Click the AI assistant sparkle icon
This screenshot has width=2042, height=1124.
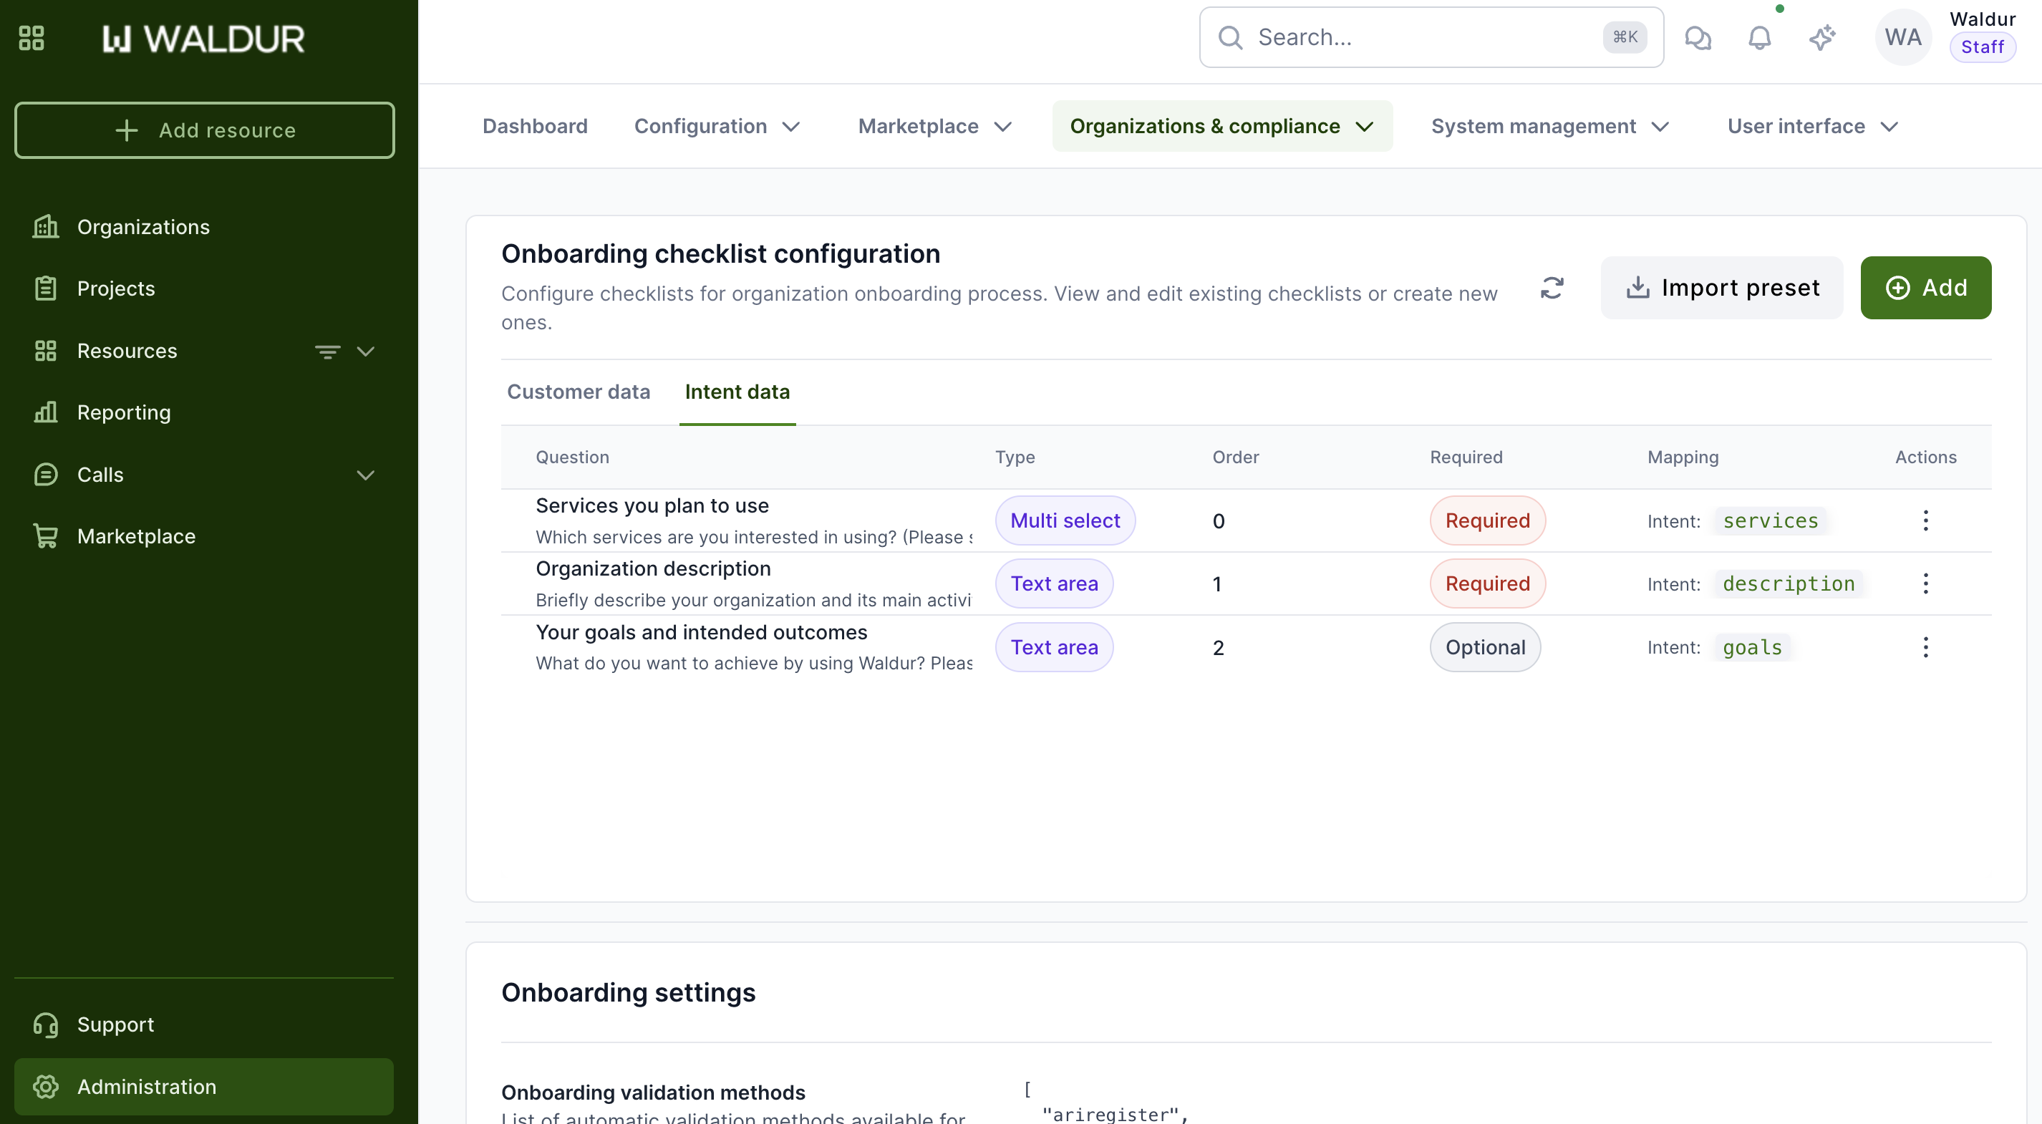(x=1821, y=37)
